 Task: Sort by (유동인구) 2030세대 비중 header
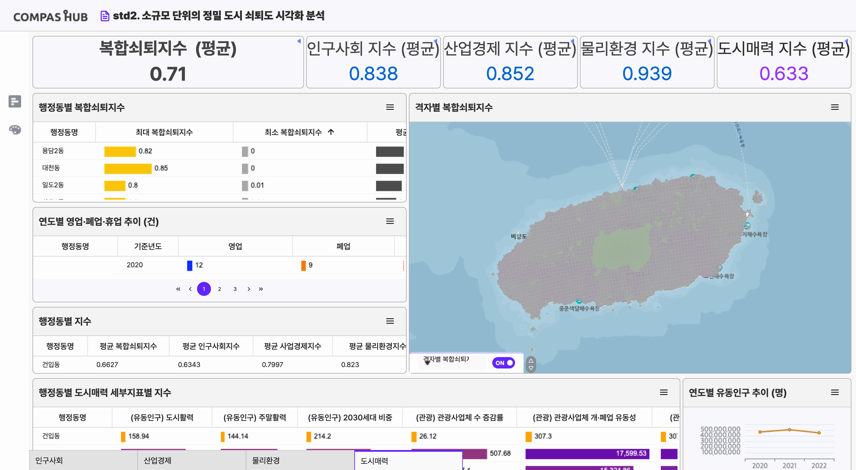(x=350, y=417)
